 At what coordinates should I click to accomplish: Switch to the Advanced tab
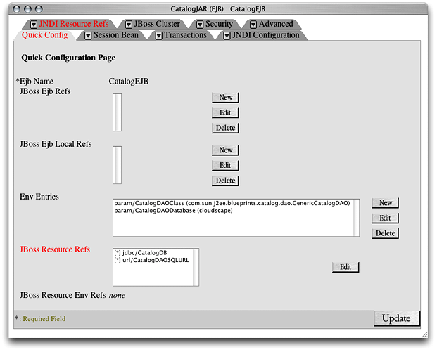276,24
